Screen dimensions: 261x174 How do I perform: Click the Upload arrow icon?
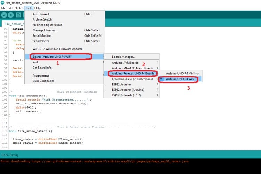click(x=11, y=15)
